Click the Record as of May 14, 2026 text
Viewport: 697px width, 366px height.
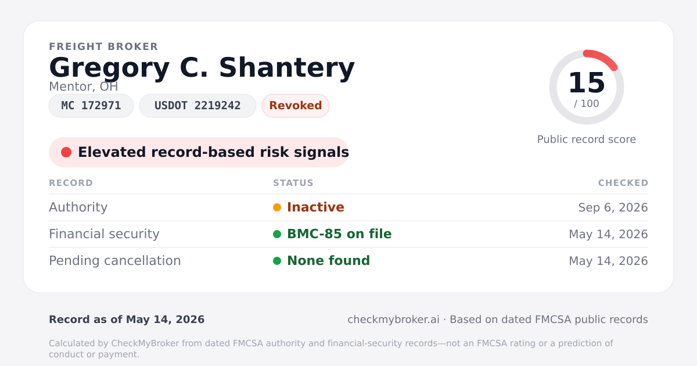point(127,320)
